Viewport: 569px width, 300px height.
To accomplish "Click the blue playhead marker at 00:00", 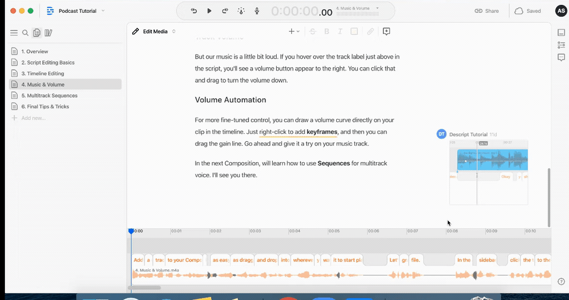I will point(131,231).
